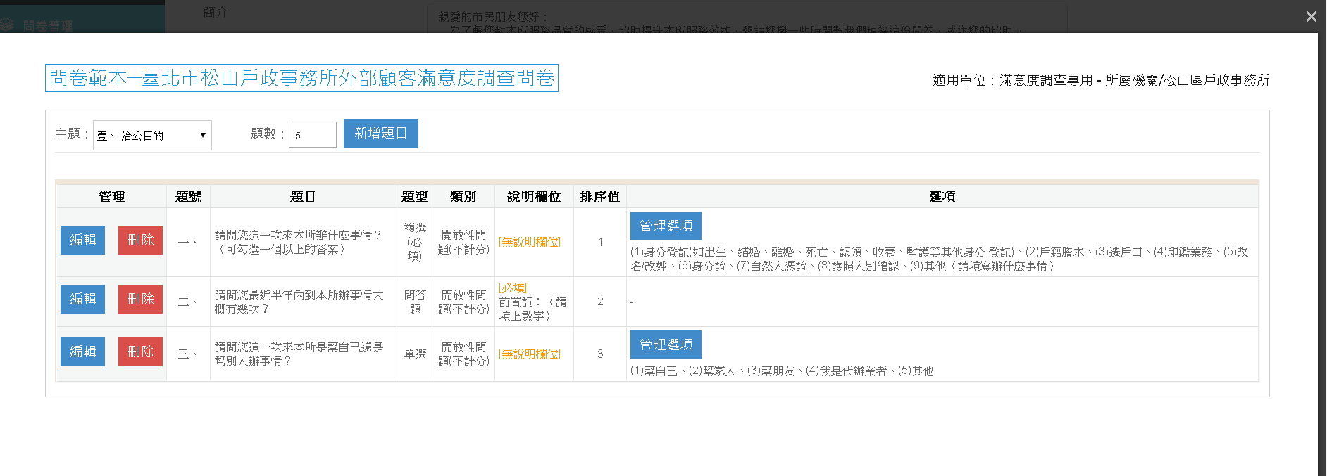Viewport: 1327px width, 476px height.
Task: Click the 題目 column header
Action: 303,197
